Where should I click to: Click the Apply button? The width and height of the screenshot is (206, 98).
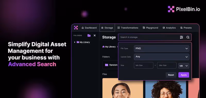click(184, 75)
